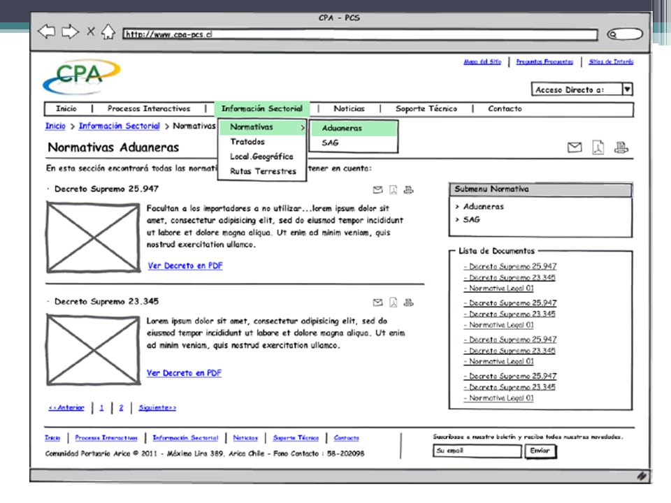Click the Submenu Normativa panel header
This screenshot has height=503, width=671.
[x=540, y=189]
